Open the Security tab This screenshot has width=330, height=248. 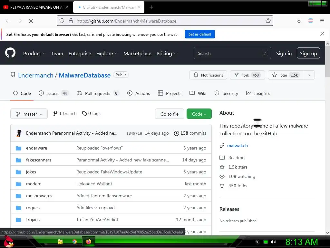click(x=226, y=93)
